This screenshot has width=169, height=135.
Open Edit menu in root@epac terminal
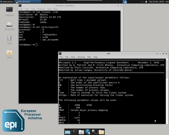coord(27,9)
